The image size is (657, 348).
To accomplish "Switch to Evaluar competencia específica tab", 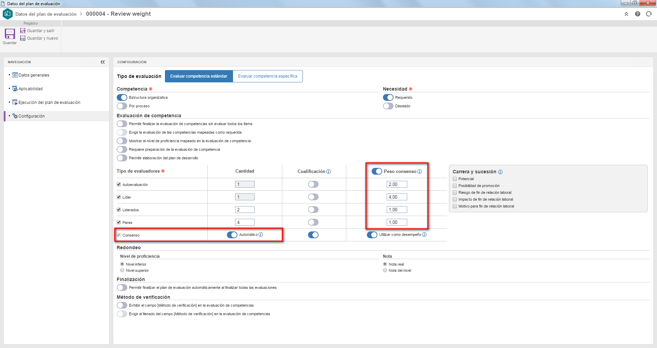I will (268, 76).
